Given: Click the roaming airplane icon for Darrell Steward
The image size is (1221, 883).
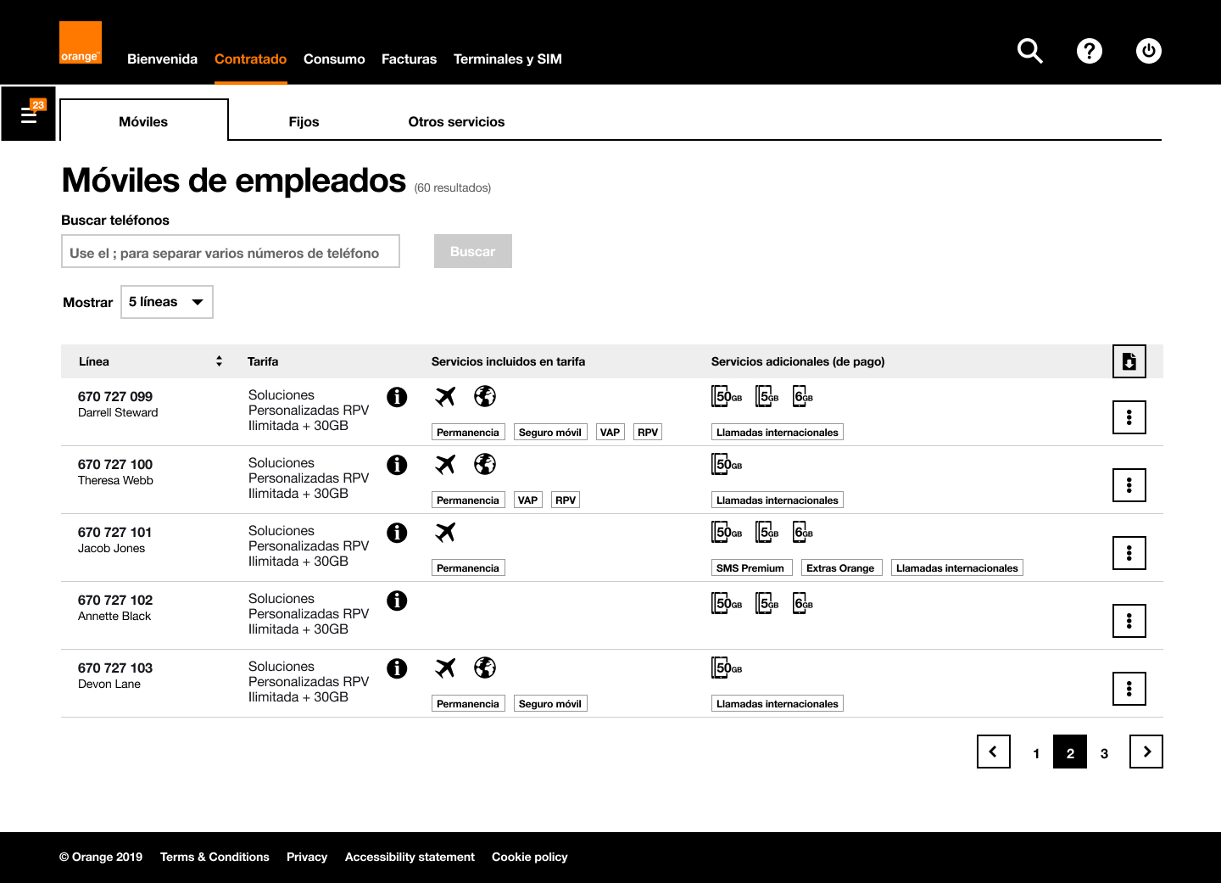Looking at the screenshot, I should tap(444, 396).
